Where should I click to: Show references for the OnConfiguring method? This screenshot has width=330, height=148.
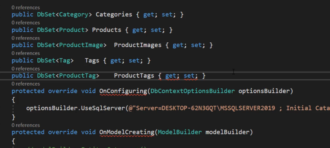(x=26, y=84)
